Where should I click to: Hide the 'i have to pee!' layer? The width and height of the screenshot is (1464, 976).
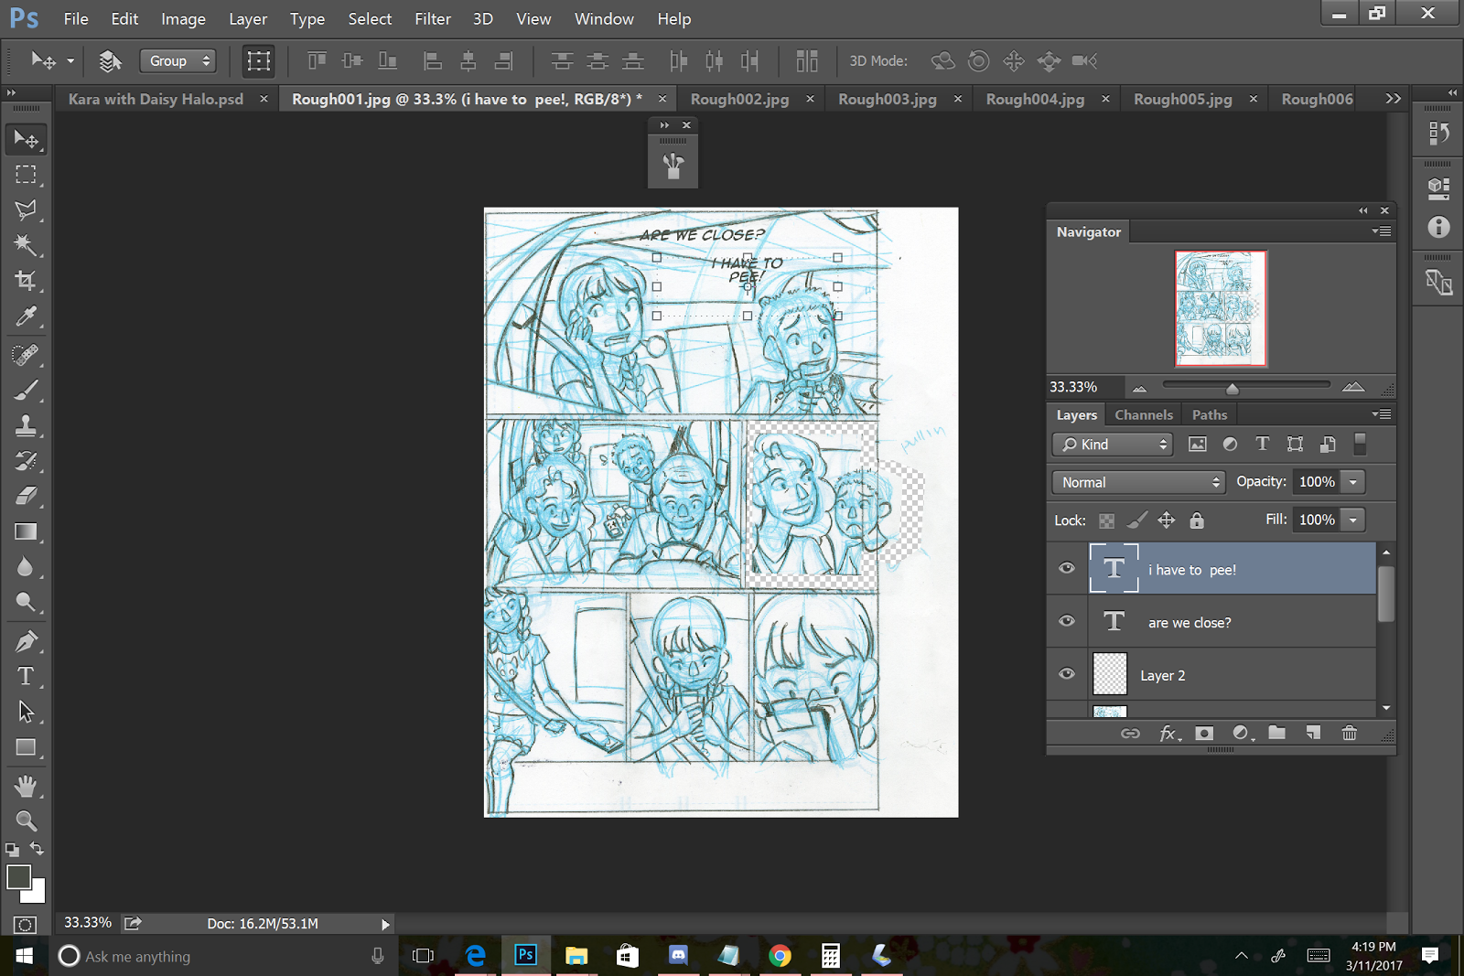(1067, 568)
